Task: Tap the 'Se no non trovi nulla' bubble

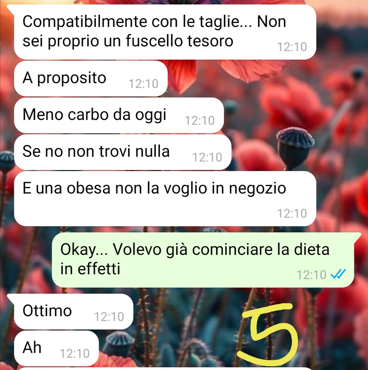Action: tap(123, 152)
